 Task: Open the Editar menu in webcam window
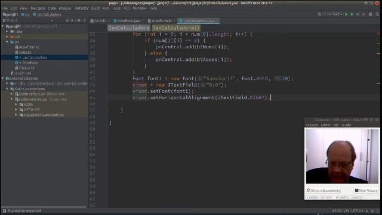point(326,125)
